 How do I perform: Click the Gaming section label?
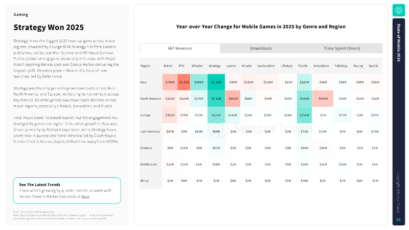[x=21, y=15]
